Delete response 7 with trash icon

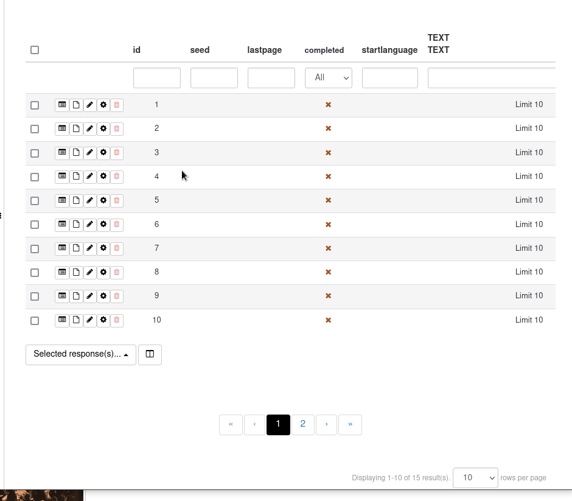(x=117, y=248)
